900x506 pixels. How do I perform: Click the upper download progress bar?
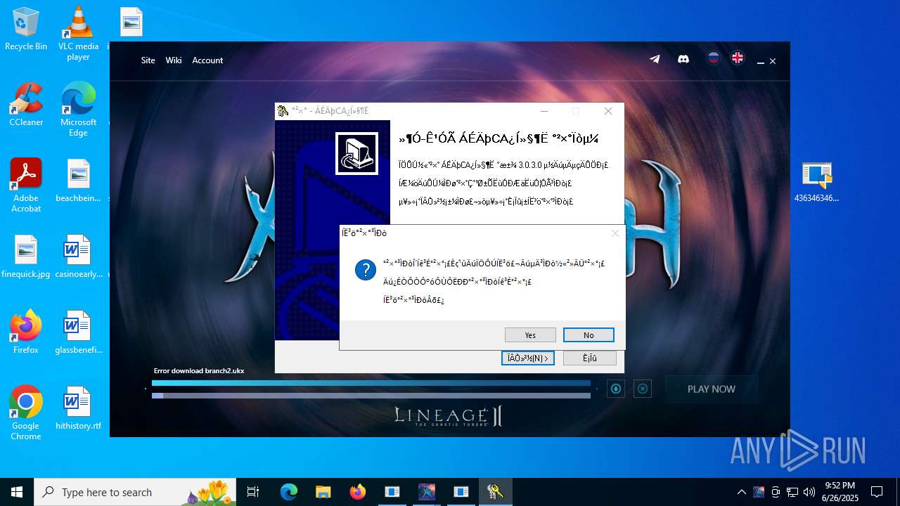pos(371,384)
